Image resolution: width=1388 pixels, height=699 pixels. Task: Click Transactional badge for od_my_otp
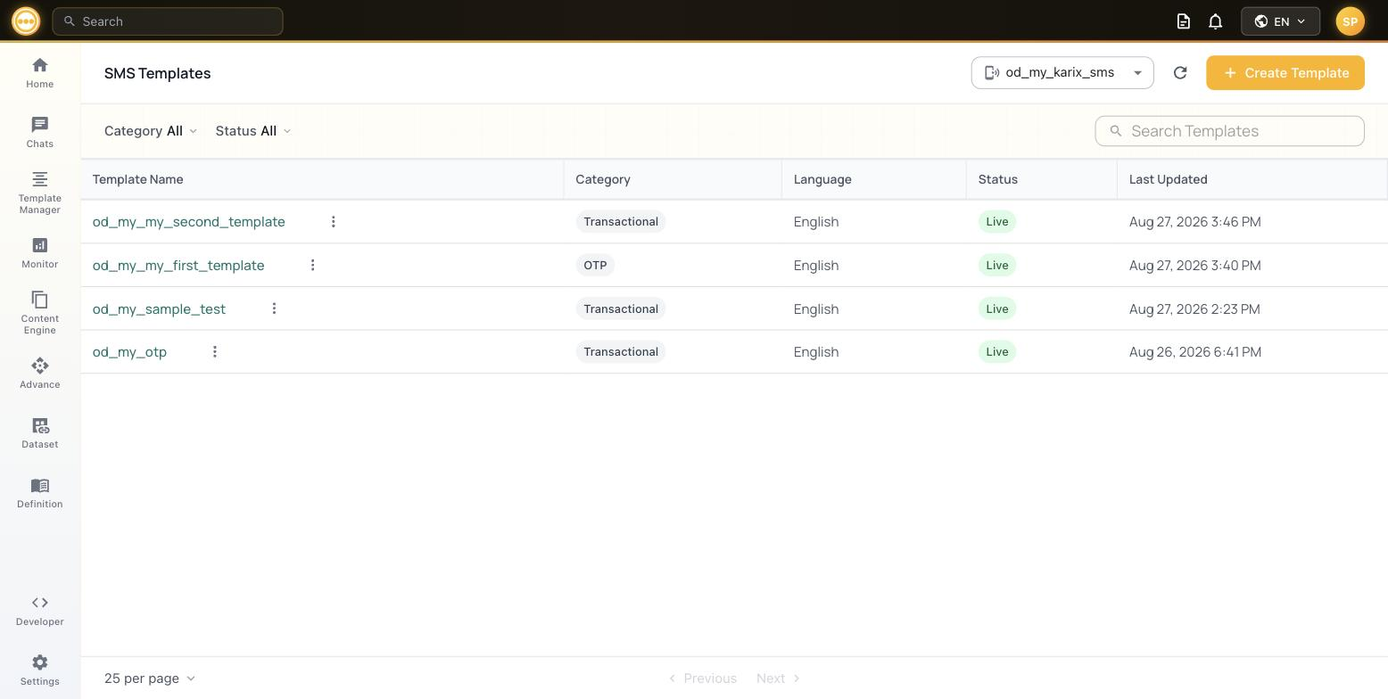[x=621, y=351]
